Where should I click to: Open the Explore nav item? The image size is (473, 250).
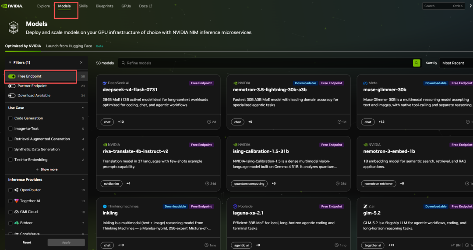[x=43, y=6]
